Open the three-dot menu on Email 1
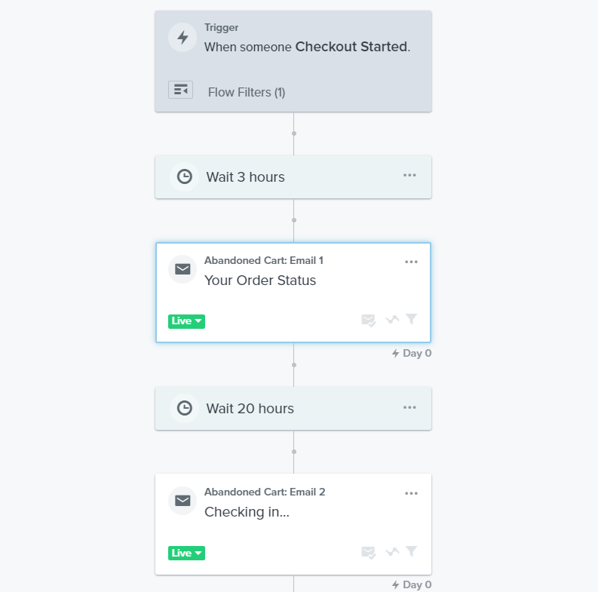The height and width of the screenshot is (592, 598). click(x=411, y=262)
